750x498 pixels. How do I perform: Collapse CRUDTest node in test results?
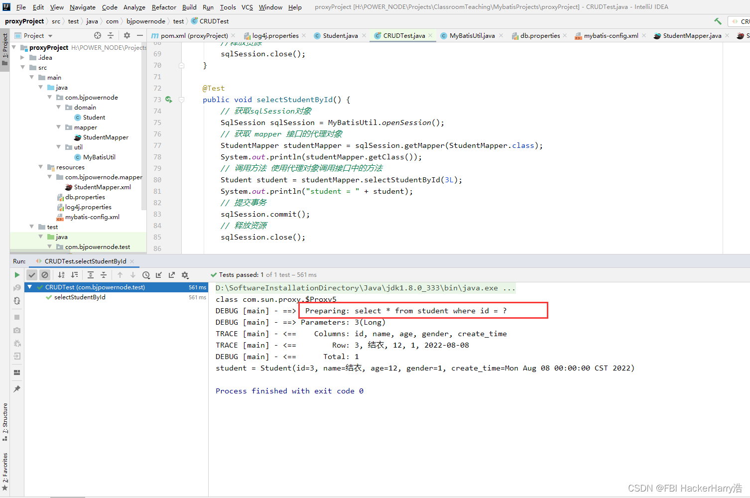30,287
